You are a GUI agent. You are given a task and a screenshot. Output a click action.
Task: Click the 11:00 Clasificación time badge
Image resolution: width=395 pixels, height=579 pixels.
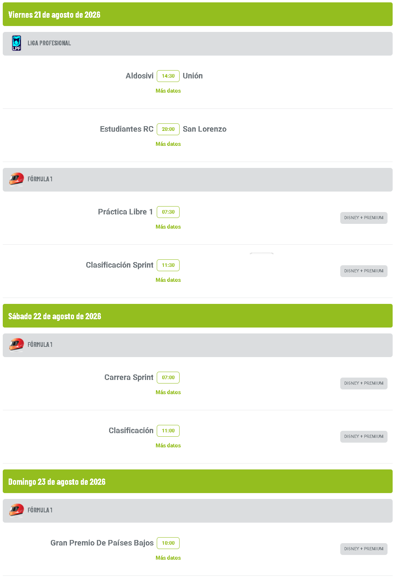click(x=168, y=431)
